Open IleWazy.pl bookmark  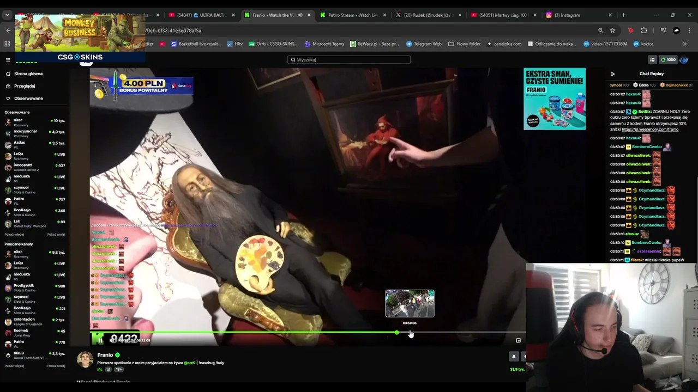pyautogui.click(x=375, y=44)
